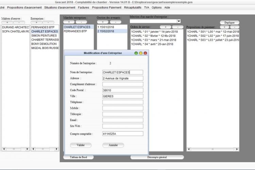Add a Marché entreprise with plus button
The width and height of the screenshot is (255, 170).
pos(69,22)
